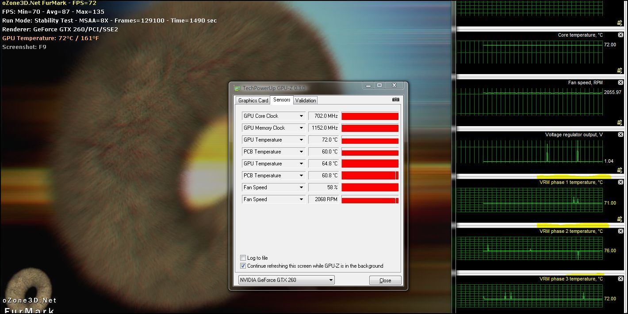
Task: Click the 71.00 VRM phase 1 reading
Action: pyautogui.click(x=610, y=203)
